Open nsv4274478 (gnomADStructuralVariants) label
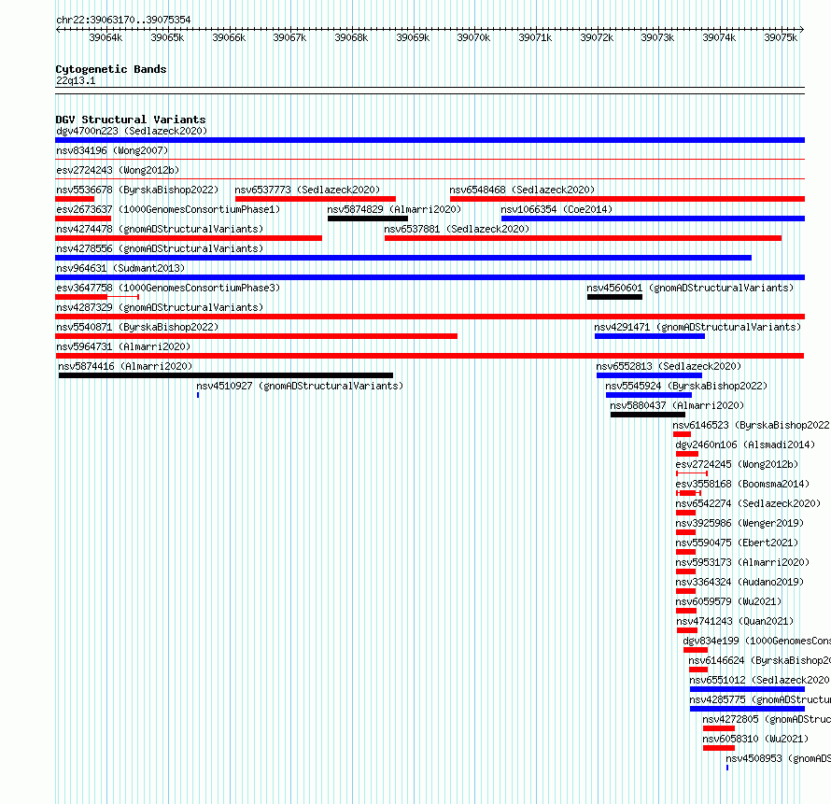This screenshot has height=804, width=831. pos(160,229)
